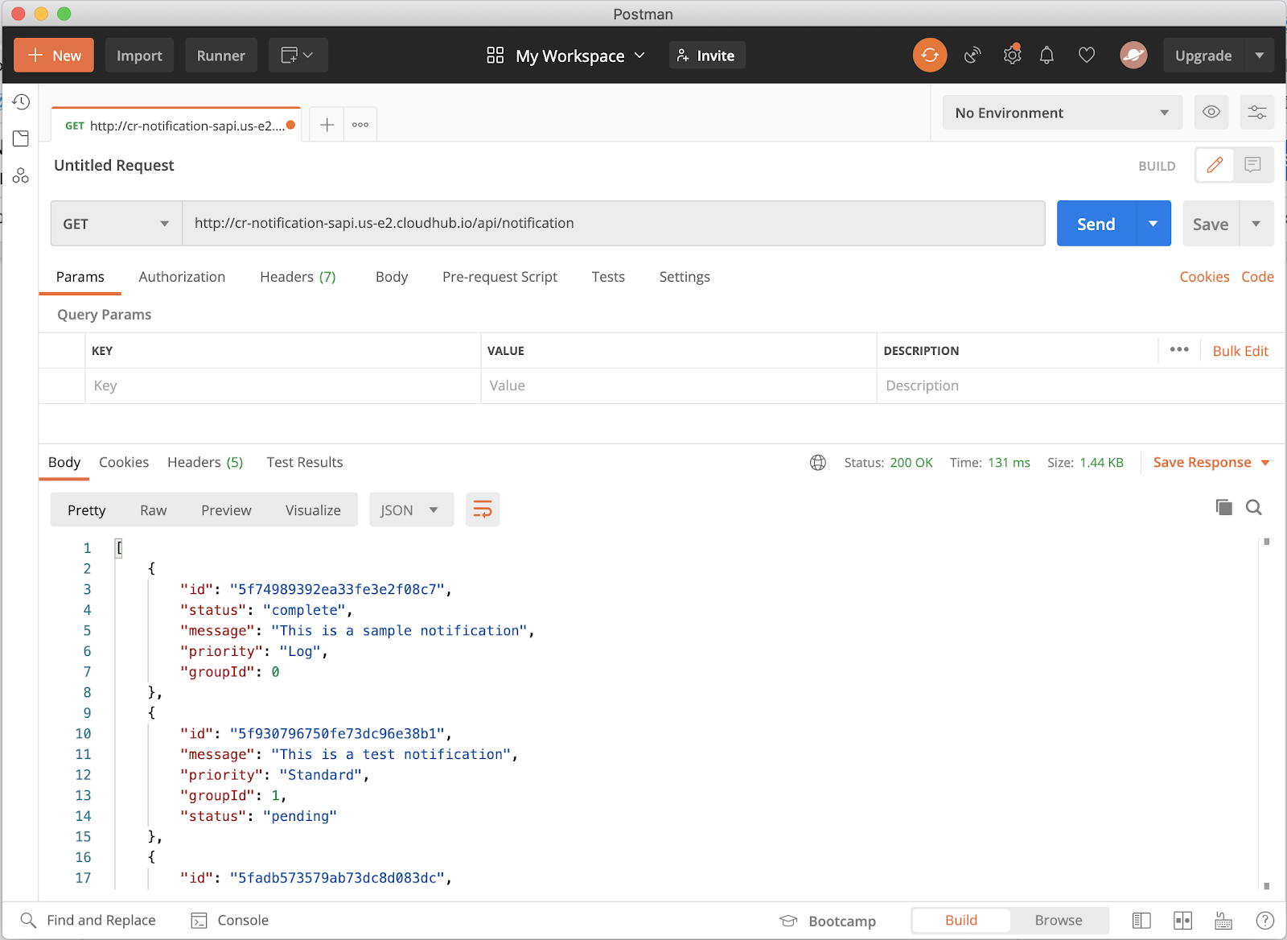Open the JSON format dropdown
Viewport: 1287px width, 940px height.
click(x=410, y=510)
